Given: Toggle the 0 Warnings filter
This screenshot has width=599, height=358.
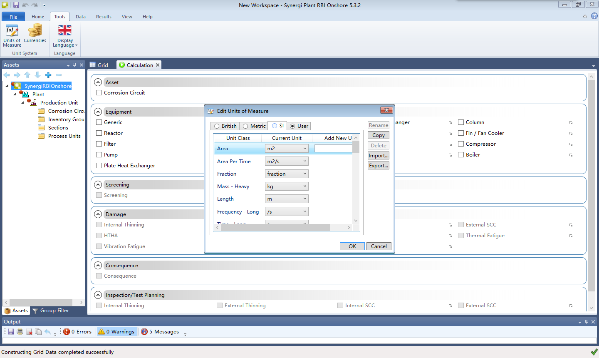Looking at the screenshot, I should tap(116, 332).
